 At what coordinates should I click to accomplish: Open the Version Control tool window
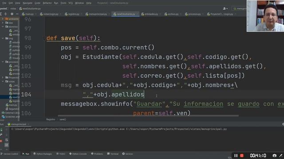coord(9,154)
